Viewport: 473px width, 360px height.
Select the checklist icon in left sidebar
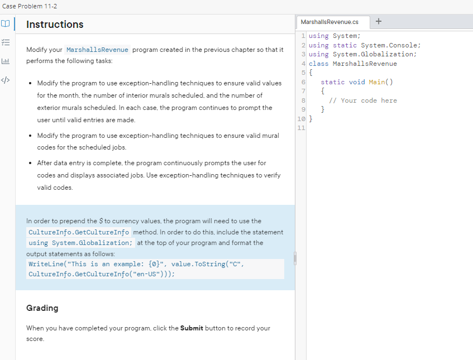point(6,42)
